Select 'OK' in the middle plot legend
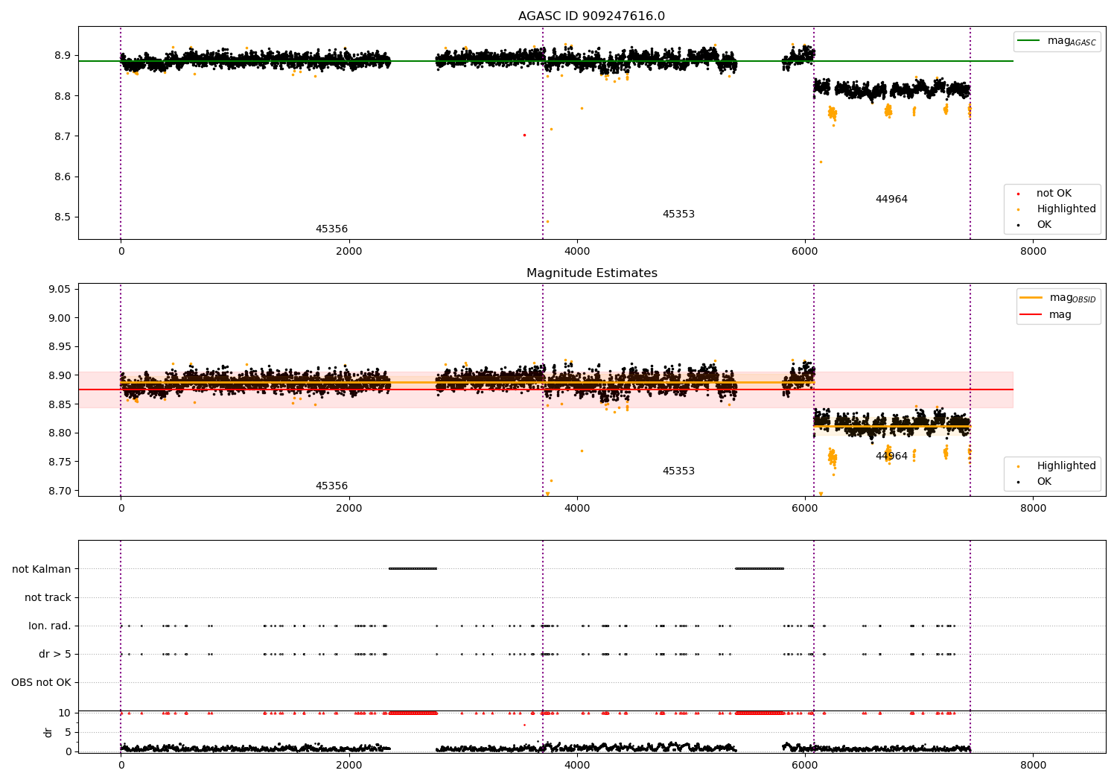The width and height of the screenshot is (1117, 782). click(1044, 482)
